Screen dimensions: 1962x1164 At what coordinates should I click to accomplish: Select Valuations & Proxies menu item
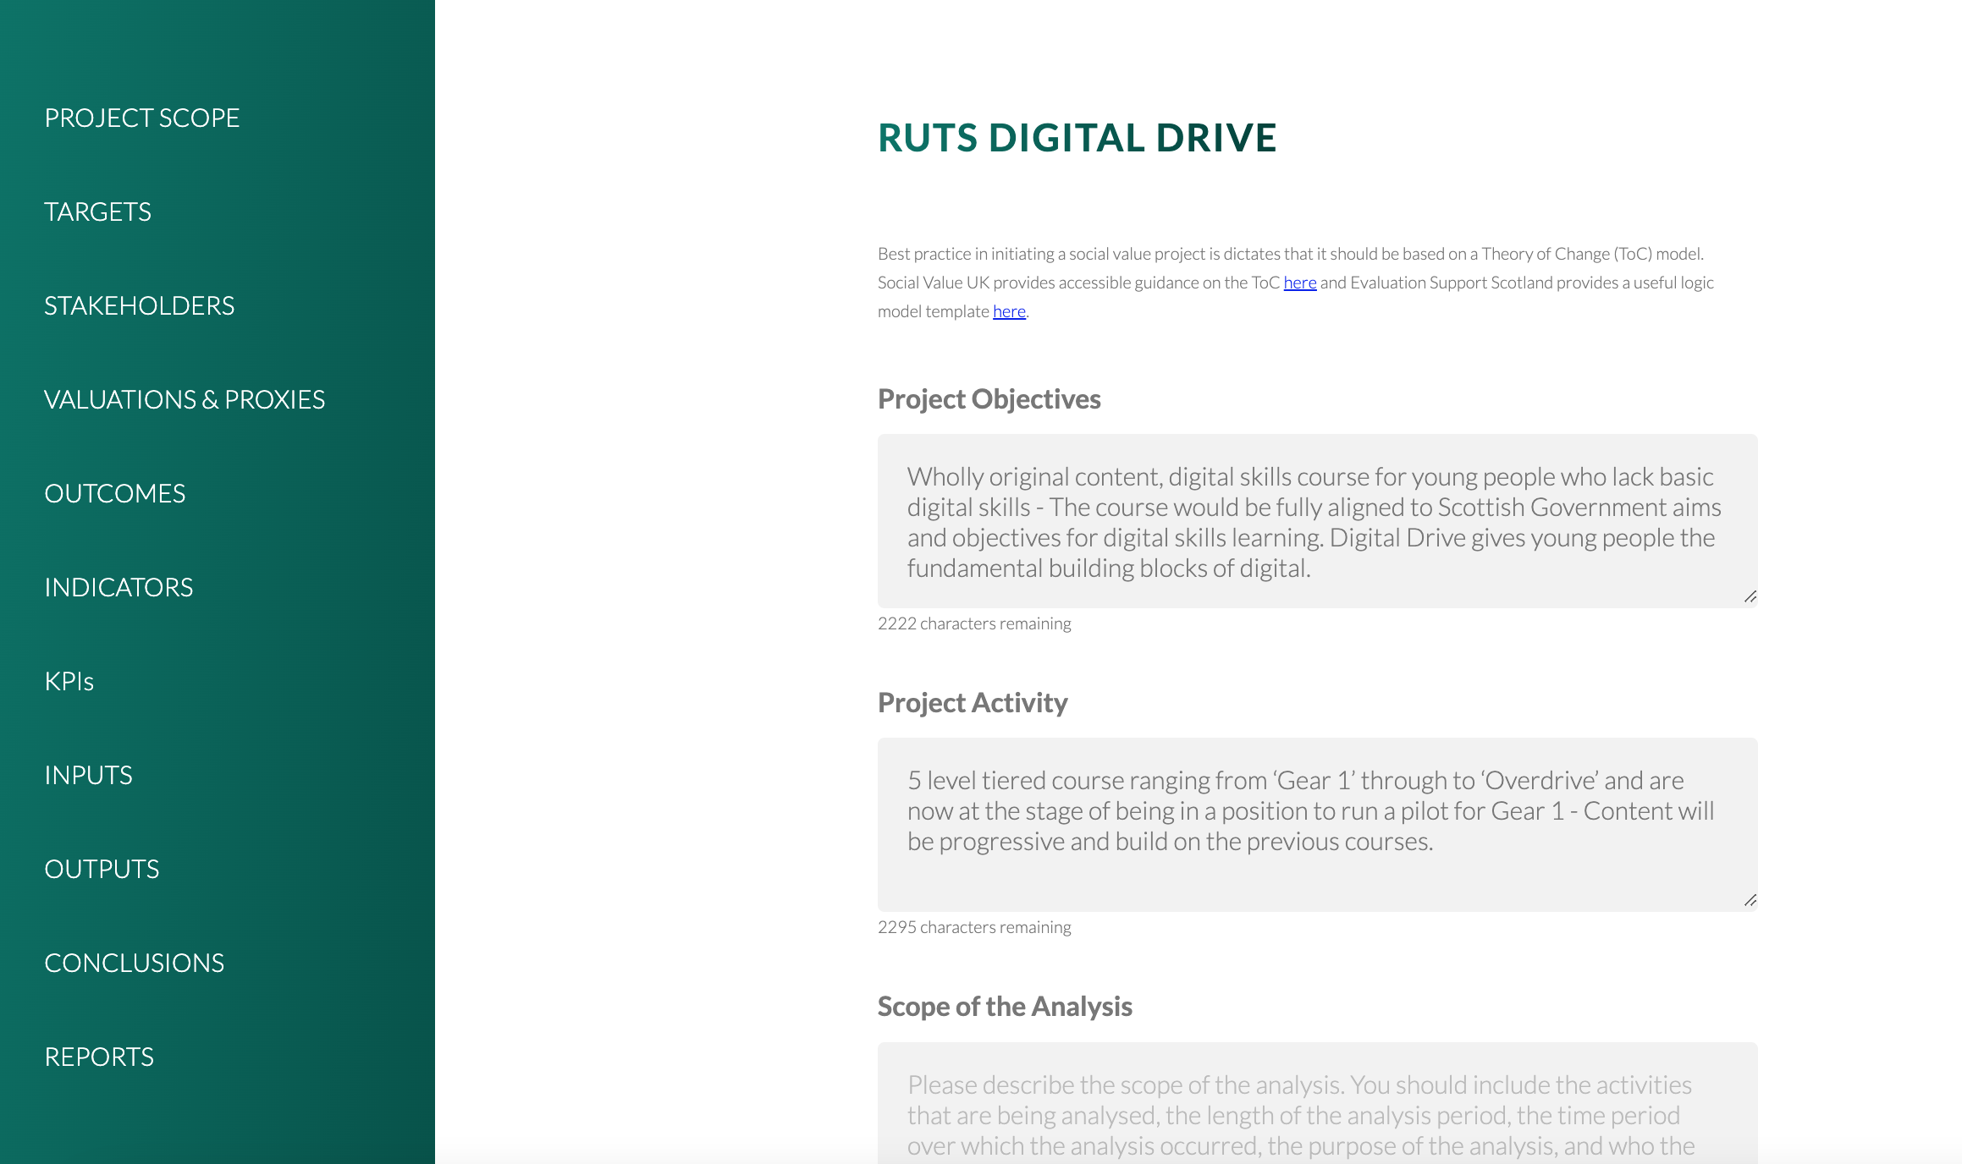185,399
